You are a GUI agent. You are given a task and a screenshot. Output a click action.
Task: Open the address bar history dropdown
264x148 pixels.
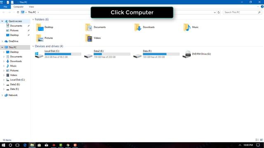point(214,12)
